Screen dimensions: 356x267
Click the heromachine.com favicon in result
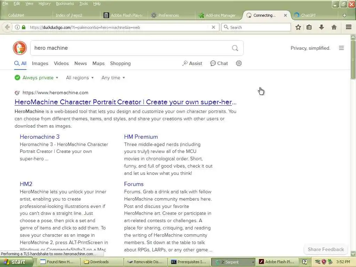[17, 92]
